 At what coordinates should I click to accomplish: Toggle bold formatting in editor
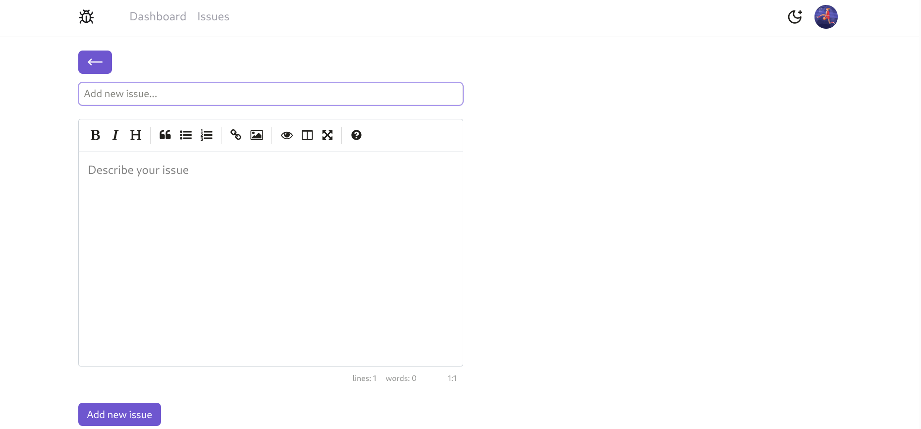pos(95,135)
